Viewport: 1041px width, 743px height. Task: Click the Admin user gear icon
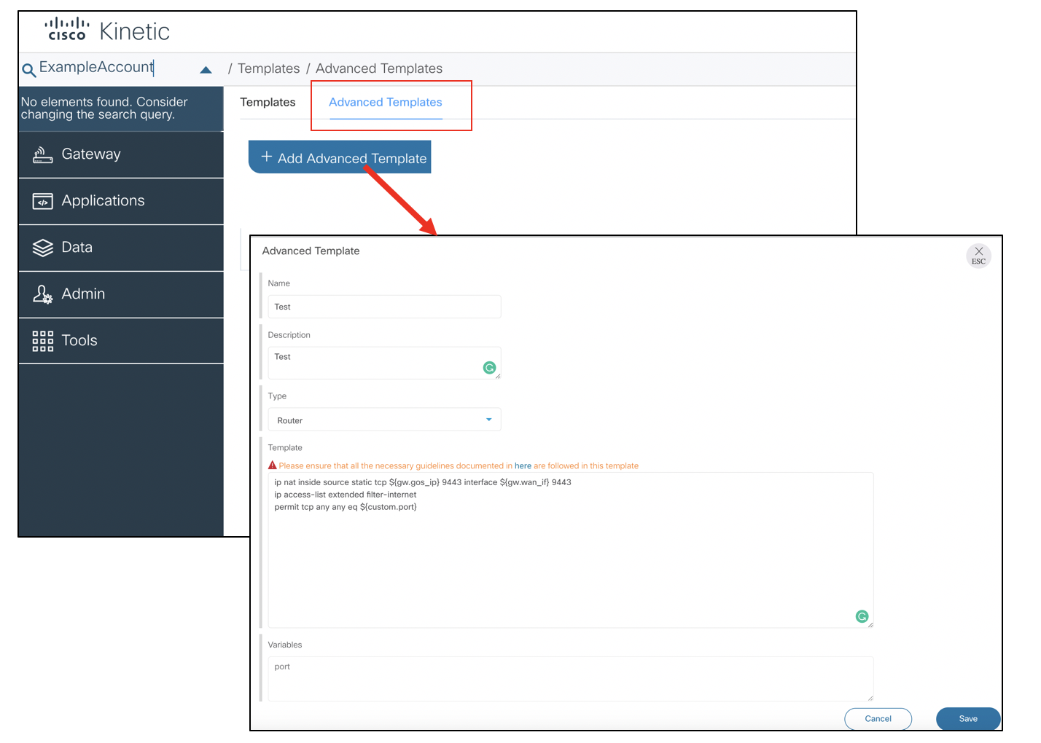[x=43, y=294]
